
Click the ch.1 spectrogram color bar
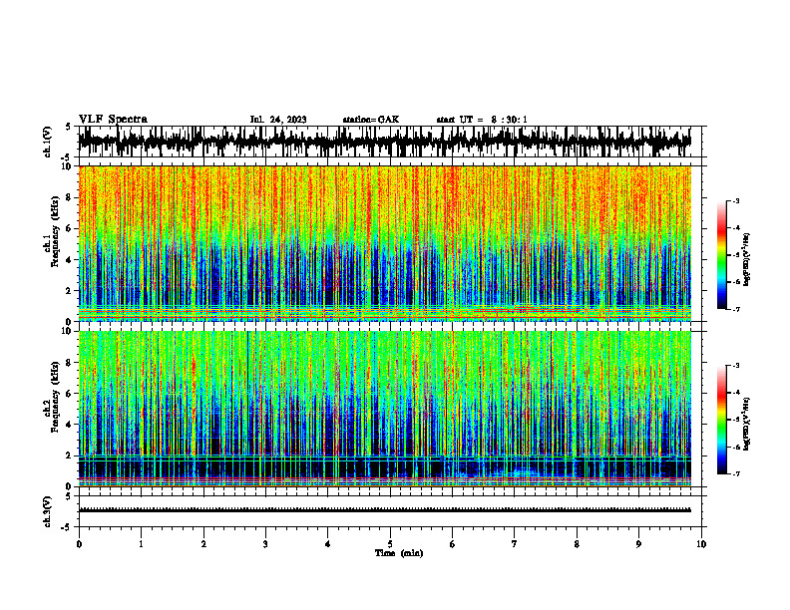click(721, 255)
